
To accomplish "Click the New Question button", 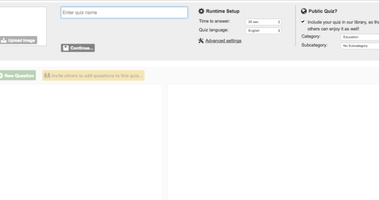I will click(x=17, y=76).
